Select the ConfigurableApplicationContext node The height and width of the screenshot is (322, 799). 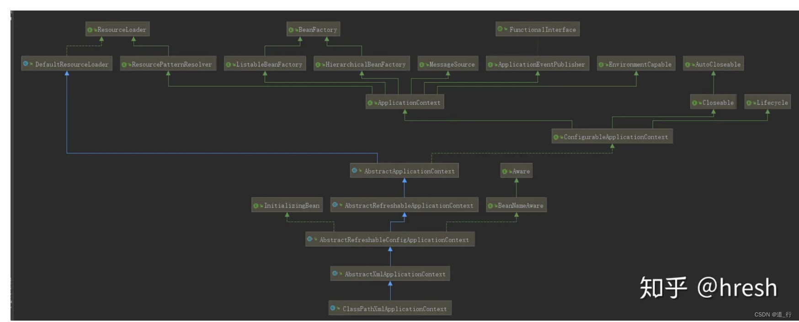click(x=612, y=137)
